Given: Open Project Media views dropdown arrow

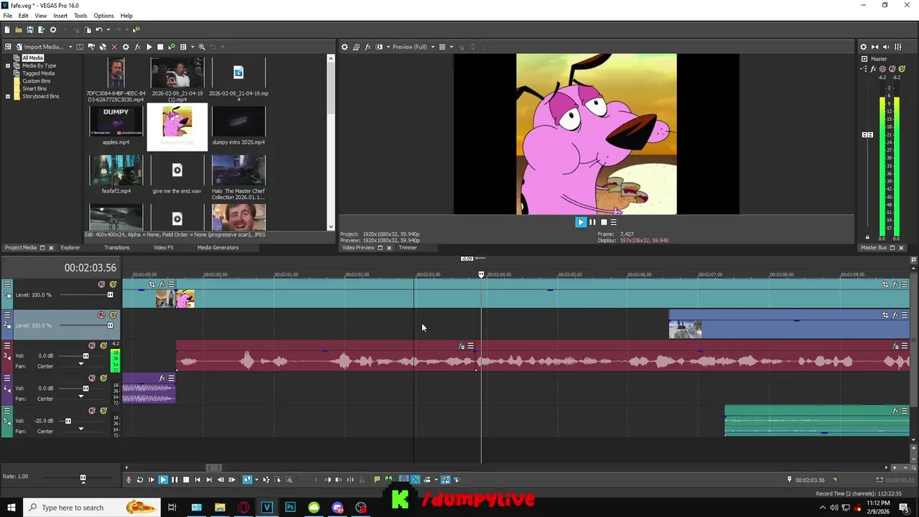Looking at the screenshot, I should click(x=192, y=47).
